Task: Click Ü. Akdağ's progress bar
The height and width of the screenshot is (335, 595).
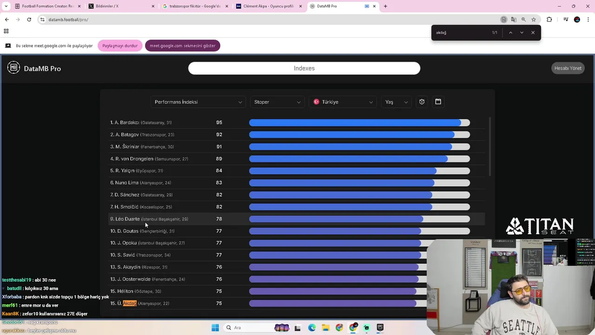Action: pos(337,303)
